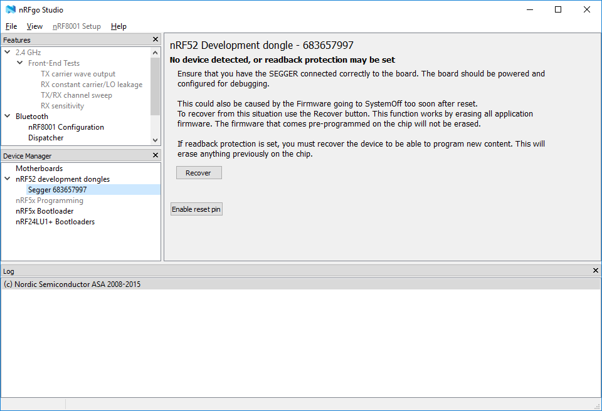
Task: Open the View menu
Action: 34,26
